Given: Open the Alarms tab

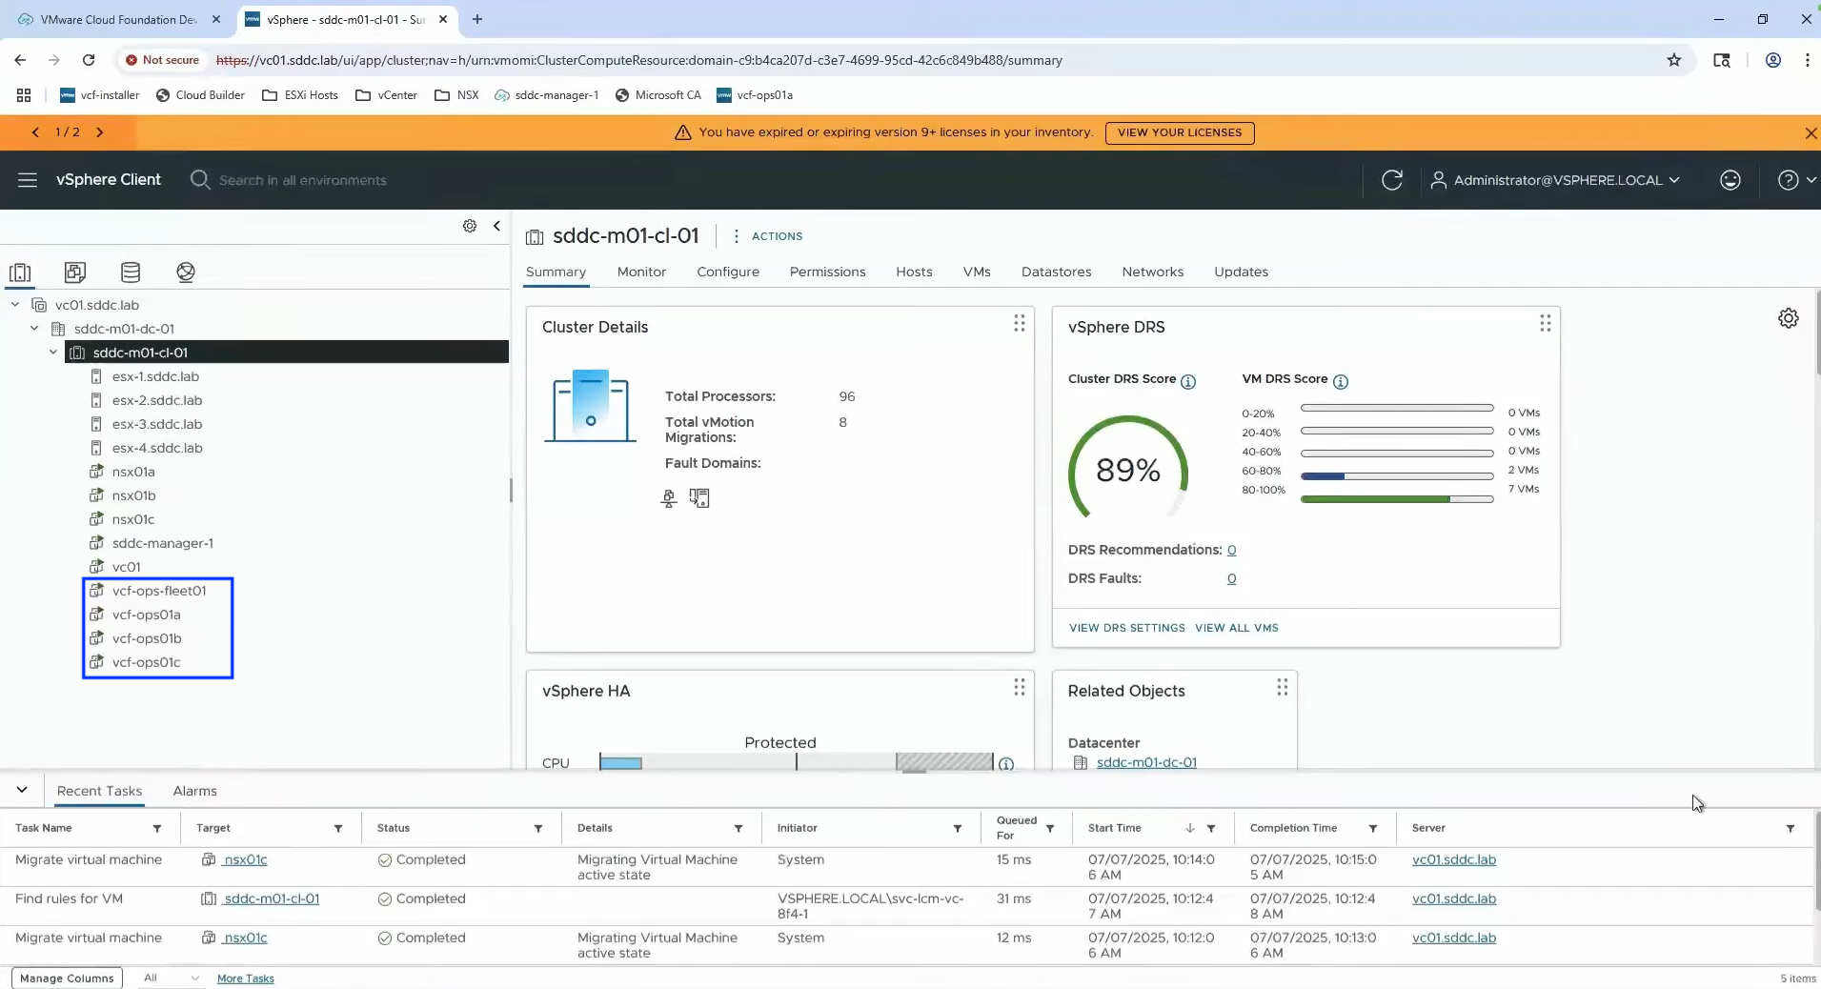Looking at the screenshot, I should 194,791.
